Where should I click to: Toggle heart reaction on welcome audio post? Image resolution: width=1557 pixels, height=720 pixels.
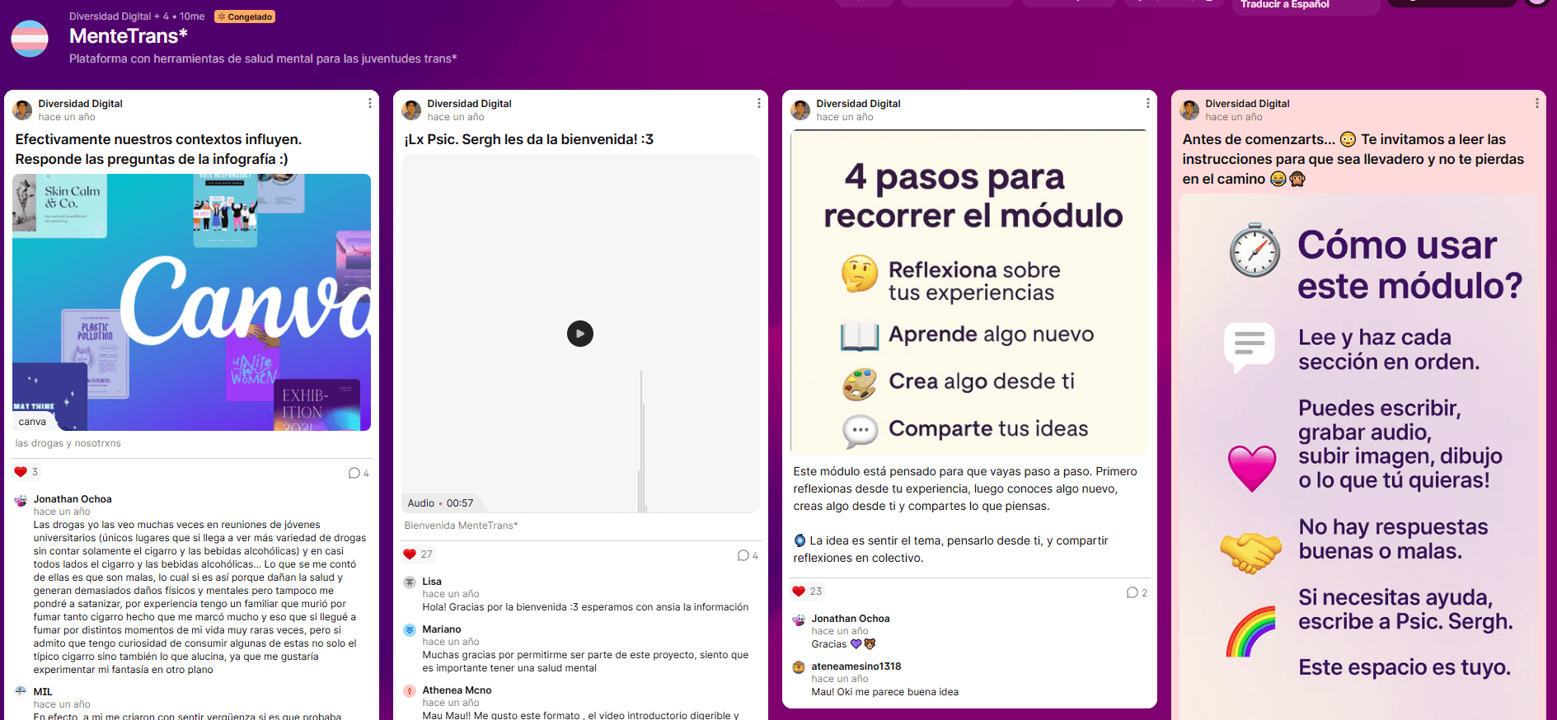tap(410, 554)
